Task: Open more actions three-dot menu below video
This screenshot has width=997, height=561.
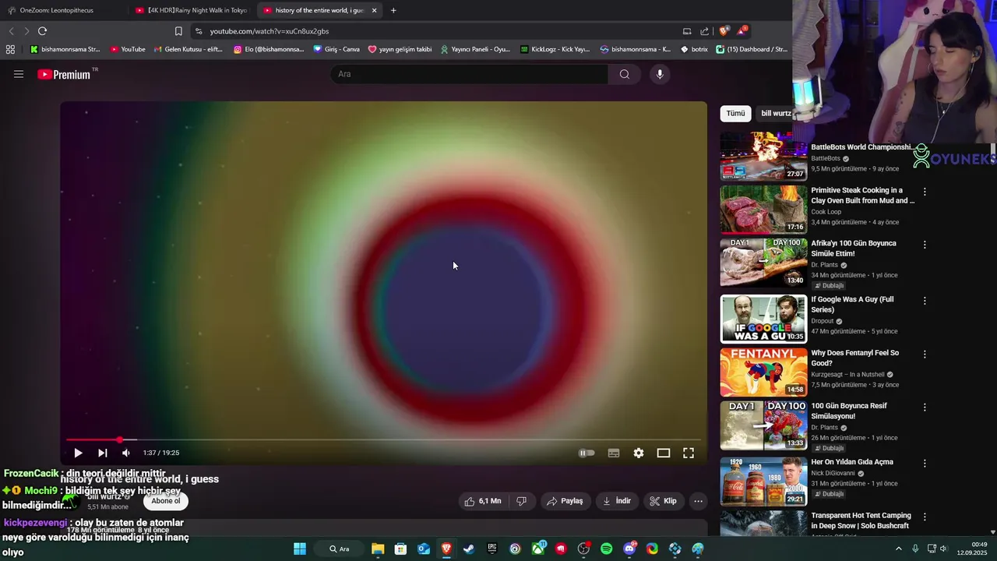Action: [x=698, y=501]
